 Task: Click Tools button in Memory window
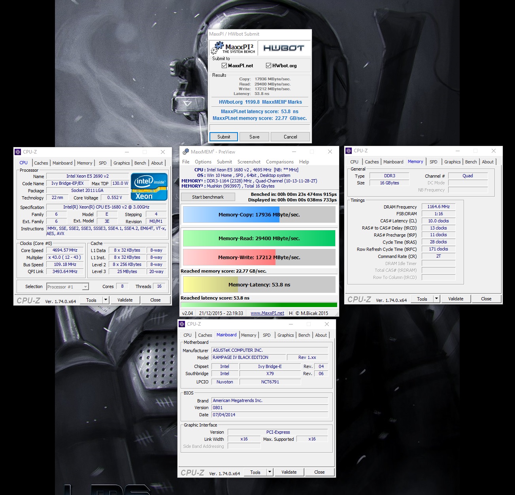422,299
